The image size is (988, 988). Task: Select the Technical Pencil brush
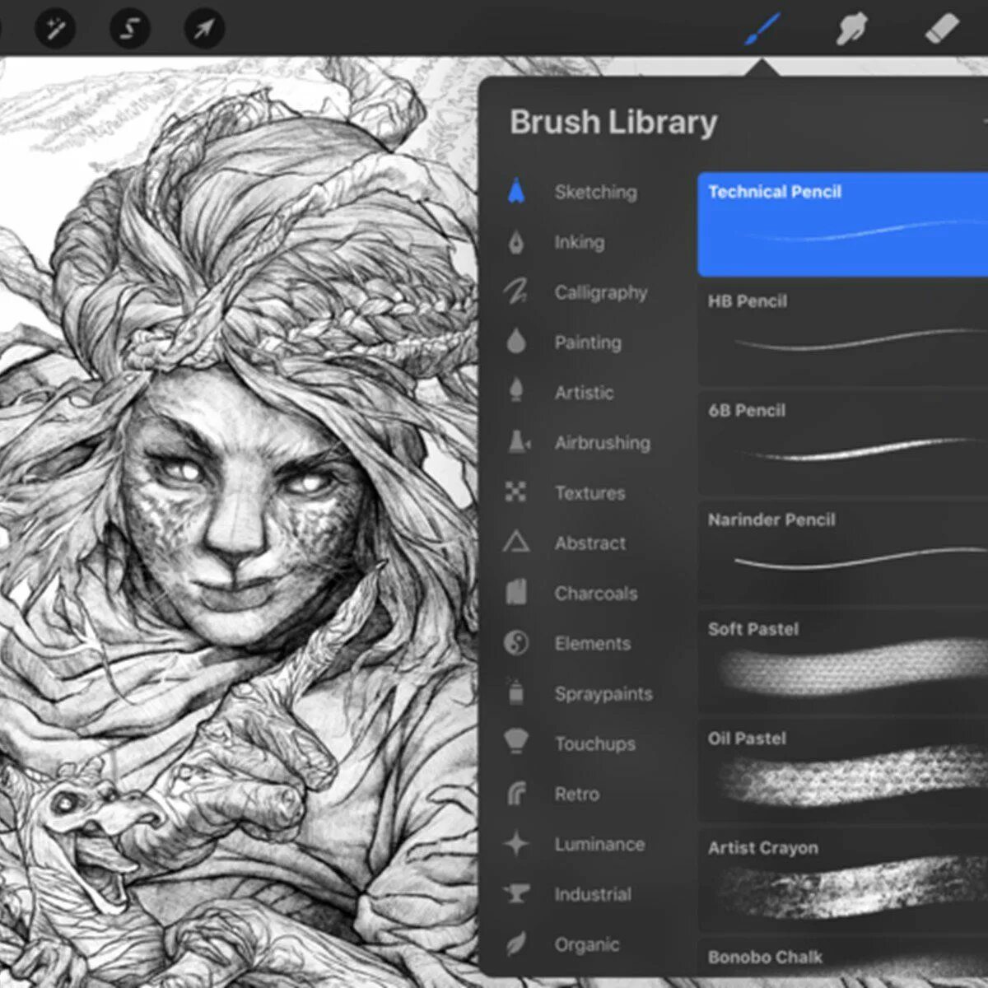point(842,224)
